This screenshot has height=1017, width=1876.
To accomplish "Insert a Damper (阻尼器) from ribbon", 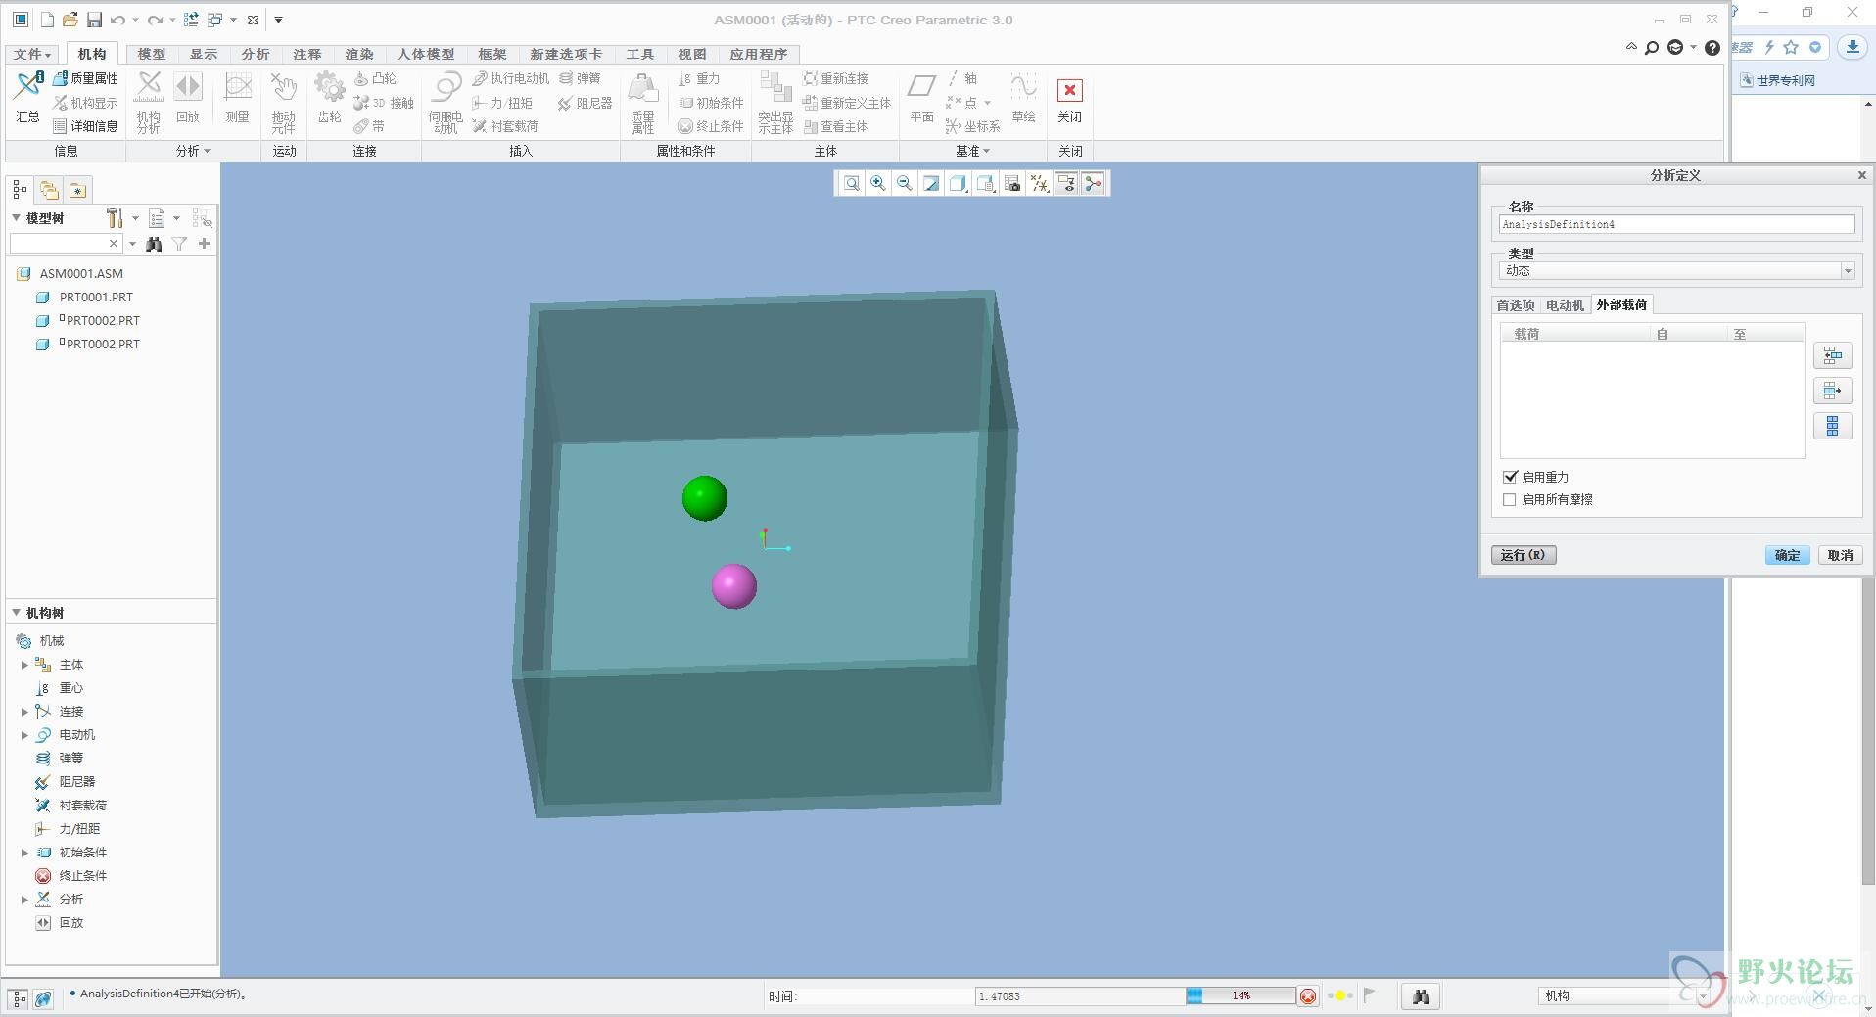I will [585, 103].
